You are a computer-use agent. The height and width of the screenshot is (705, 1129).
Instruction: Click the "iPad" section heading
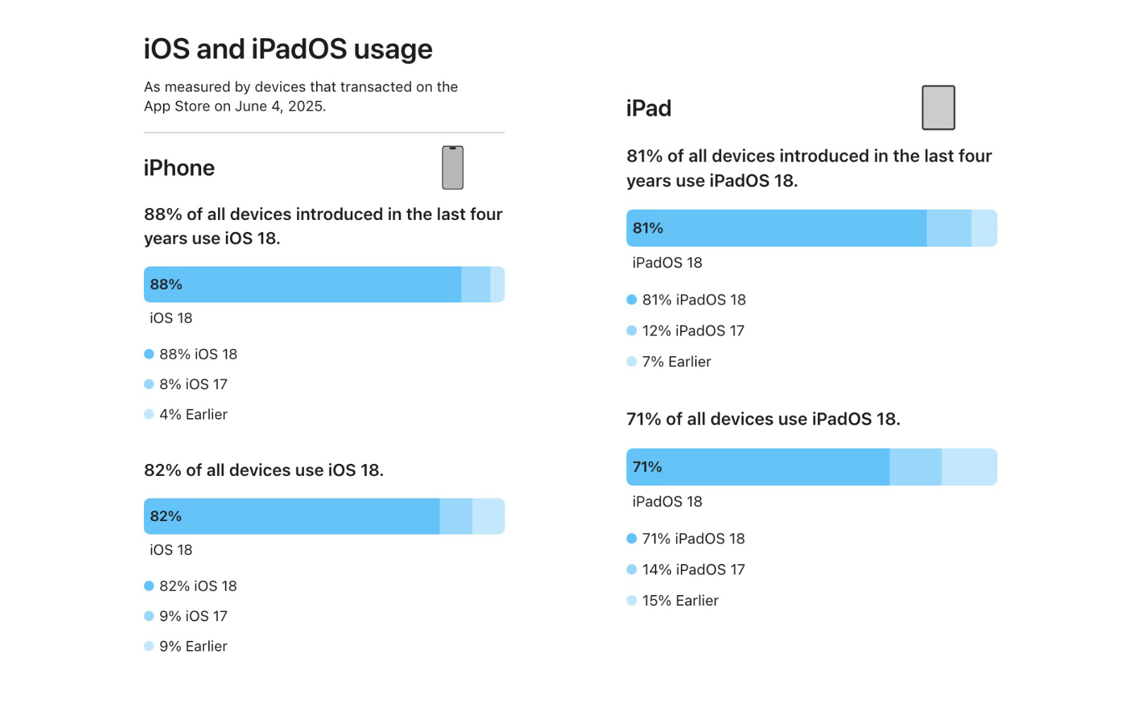(x=648, y=109)
